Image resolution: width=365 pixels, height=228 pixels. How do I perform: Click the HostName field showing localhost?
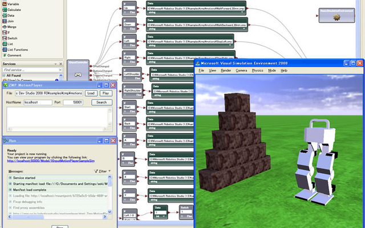coord(38,103)
